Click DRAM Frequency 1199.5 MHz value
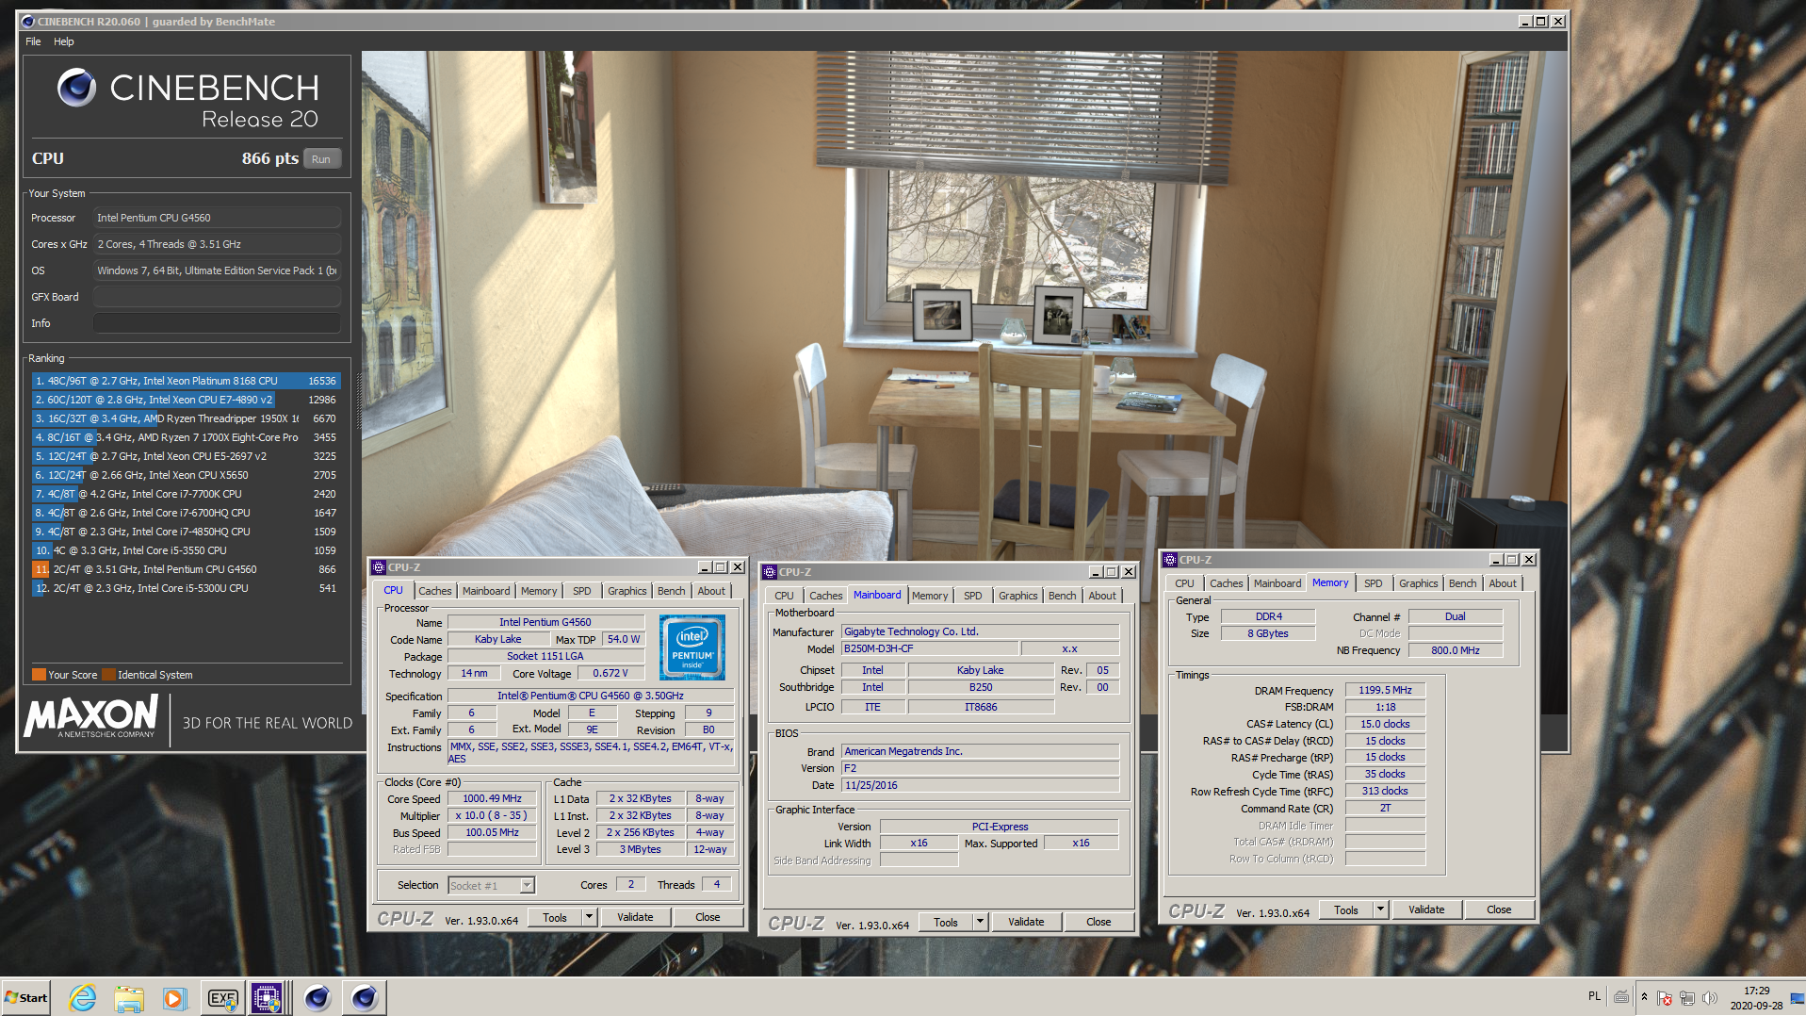 coord(1385,690)
